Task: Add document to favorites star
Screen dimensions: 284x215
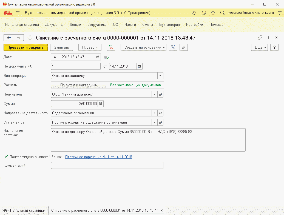Action: [x=30, y=38]
